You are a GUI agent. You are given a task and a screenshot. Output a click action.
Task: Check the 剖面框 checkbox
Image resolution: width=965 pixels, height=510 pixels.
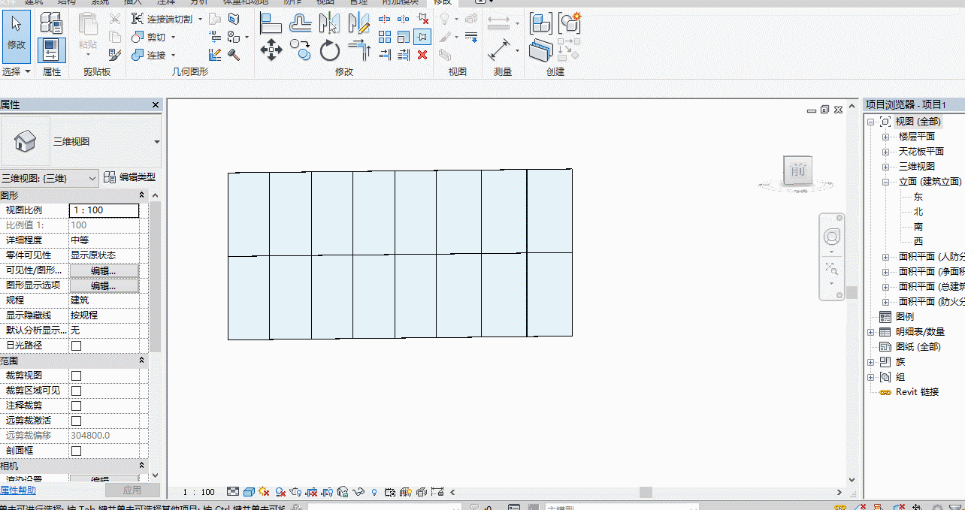[x=76, y=451]
